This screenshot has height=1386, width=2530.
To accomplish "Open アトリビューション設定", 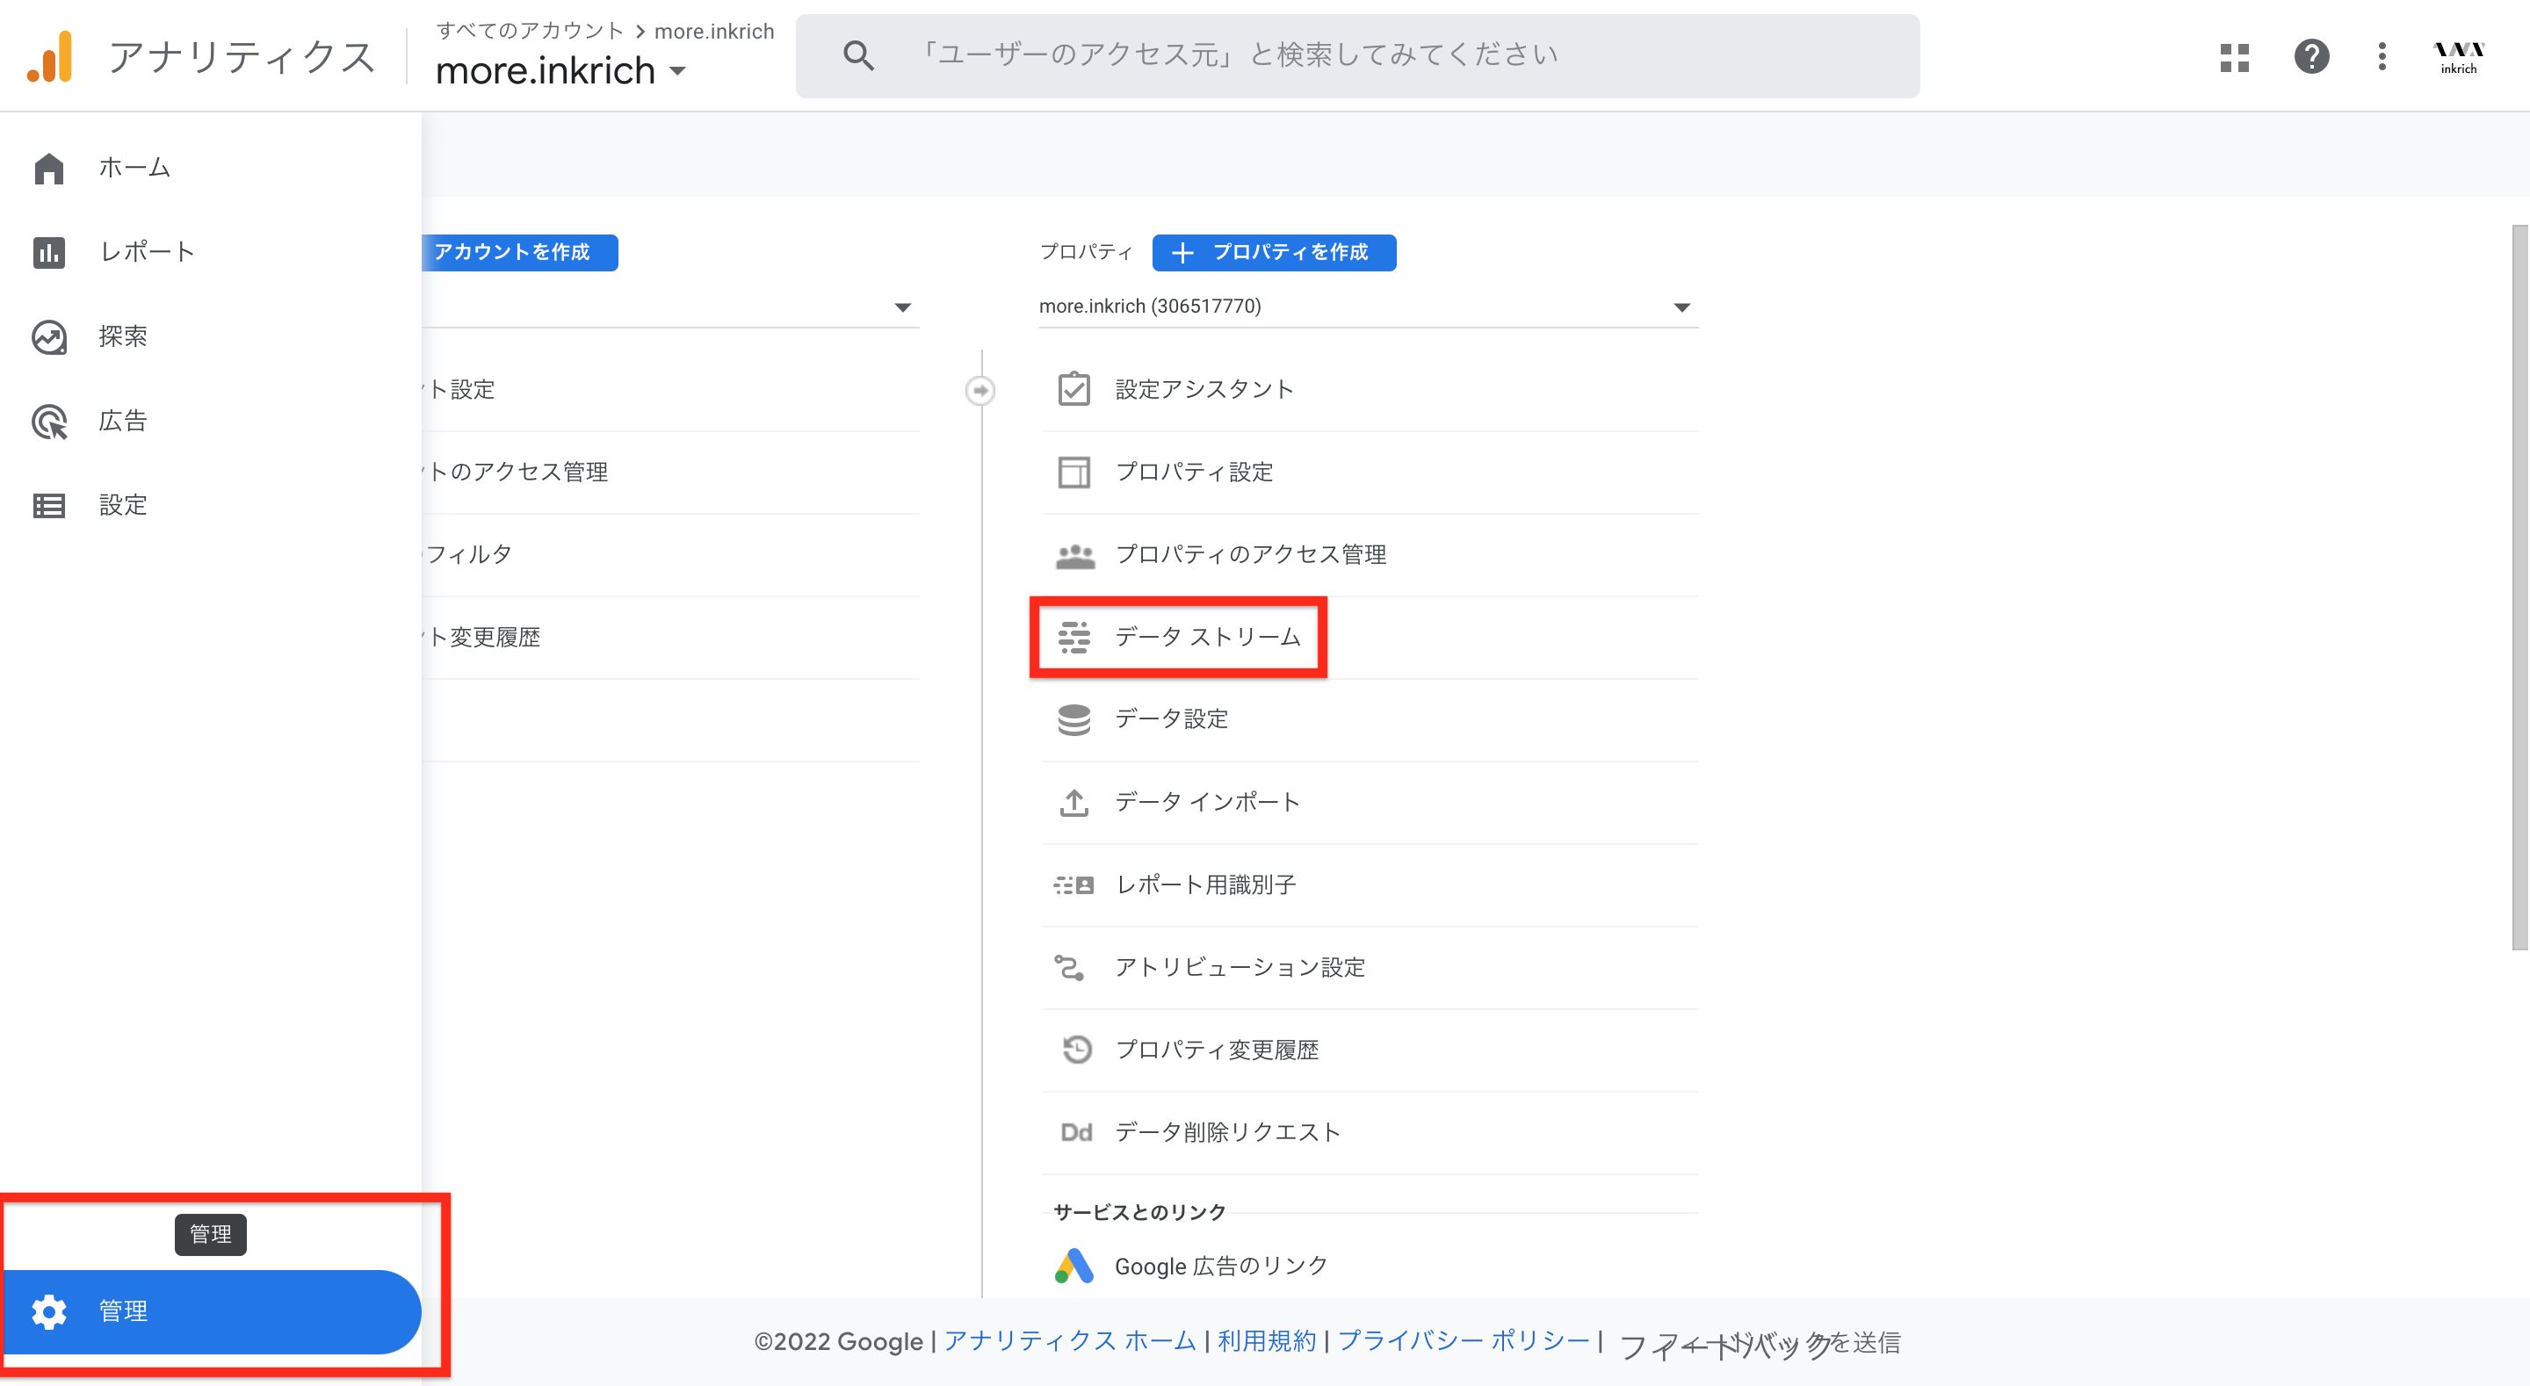I will pyautogui.click(x=1370, y=968).
